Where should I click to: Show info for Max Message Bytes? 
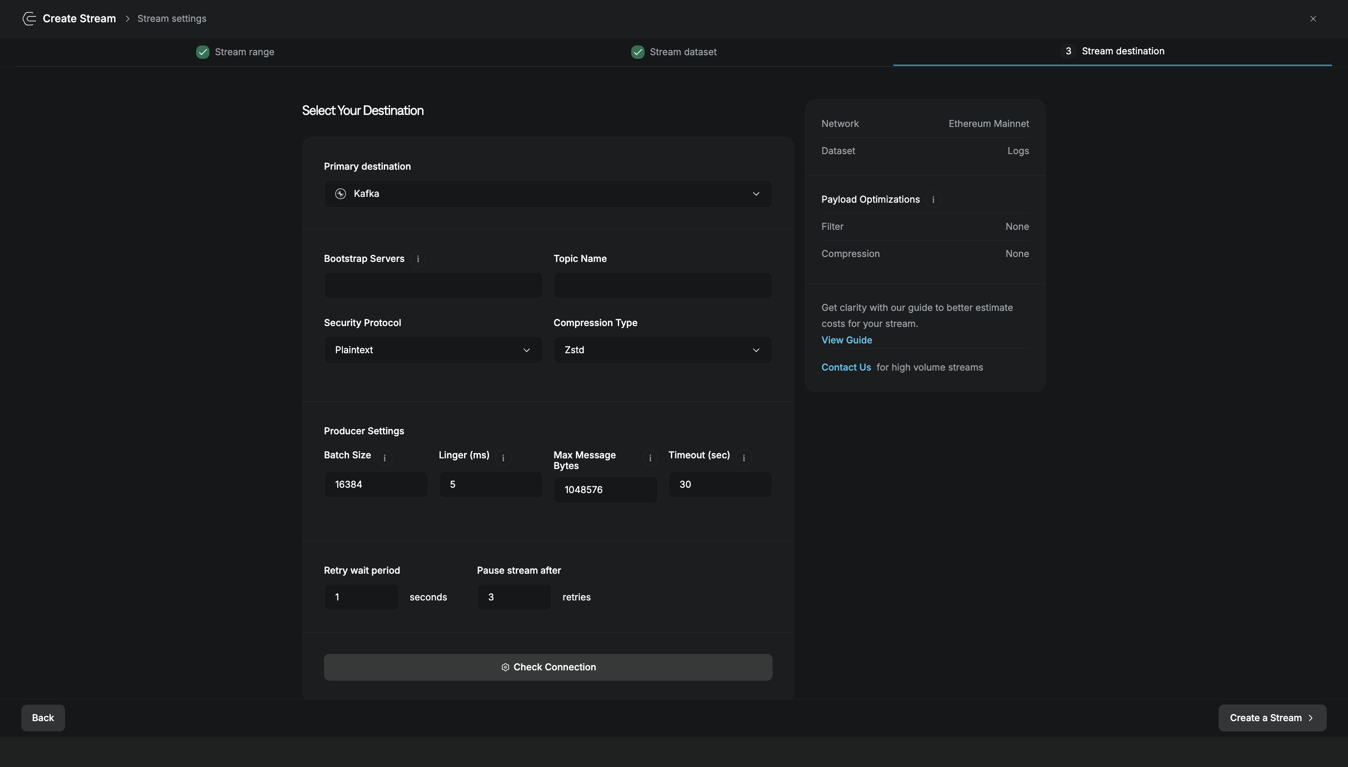click(x=650, y=458)
